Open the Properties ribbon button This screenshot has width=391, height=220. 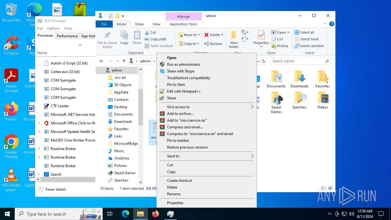coord(261,39)
